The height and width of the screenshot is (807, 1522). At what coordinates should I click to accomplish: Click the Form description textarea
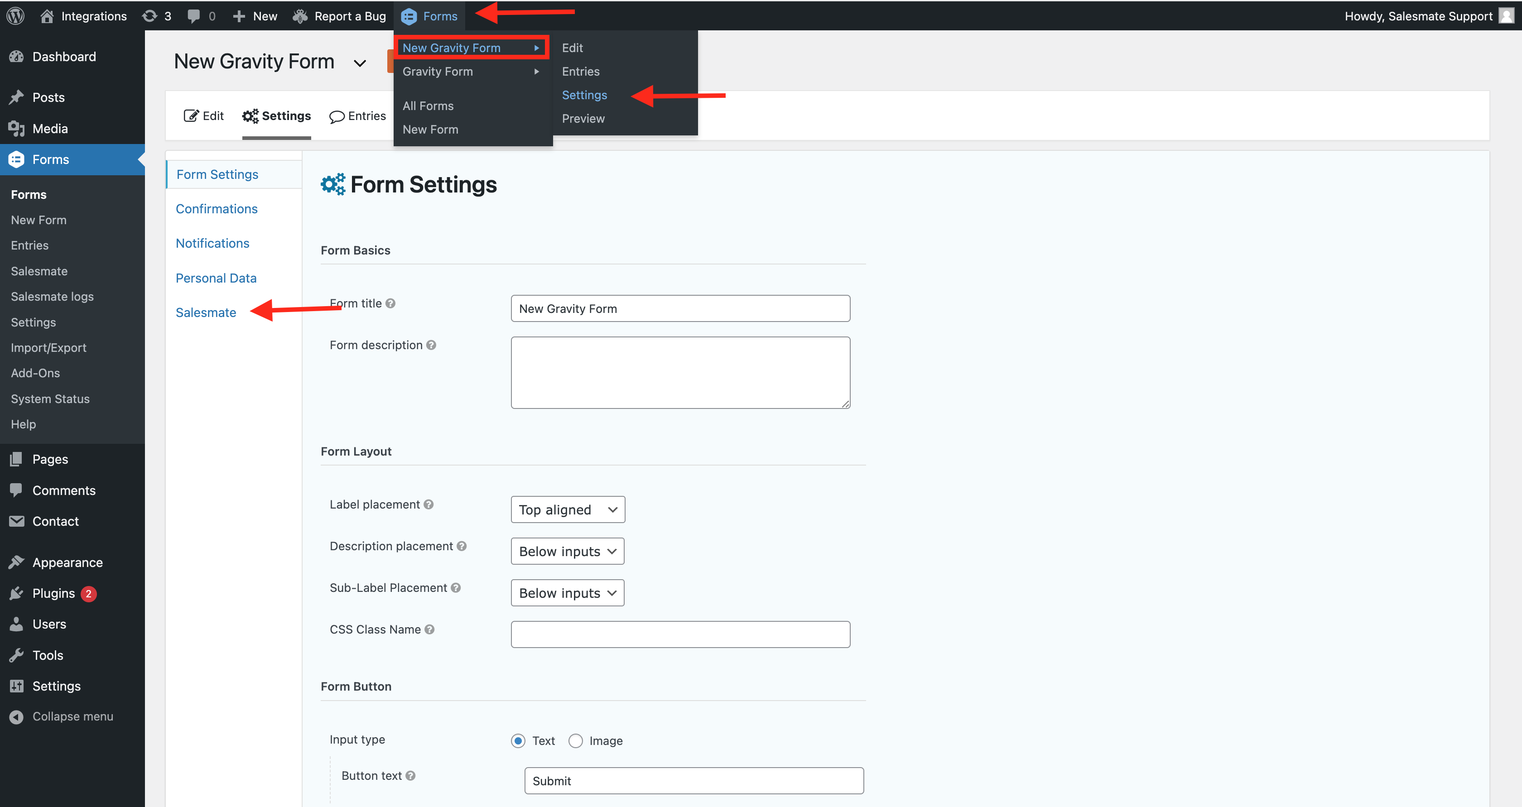[680, 373]
